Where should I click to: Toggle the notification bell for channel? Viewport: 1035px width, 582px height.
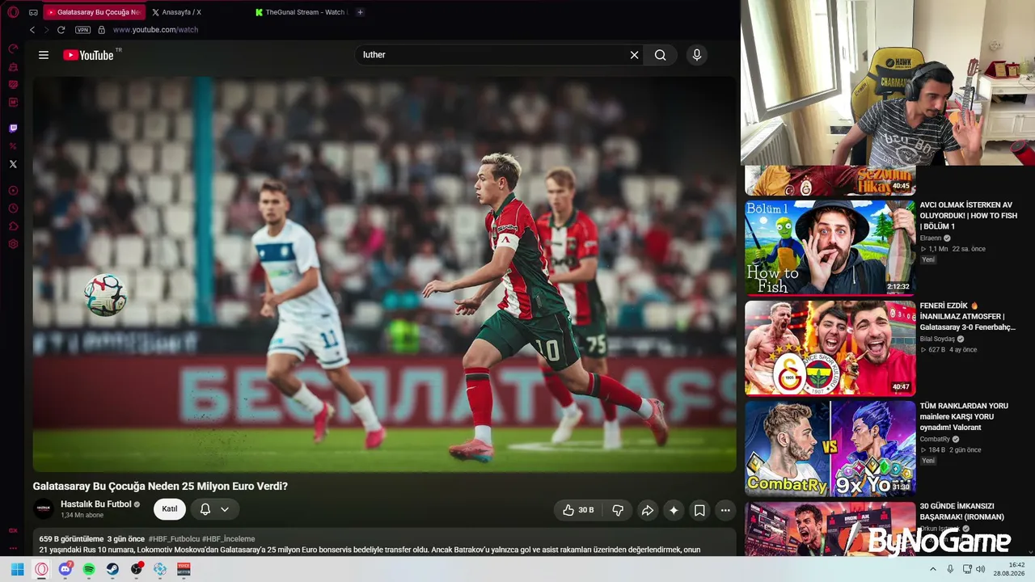[x=205, y=509]
